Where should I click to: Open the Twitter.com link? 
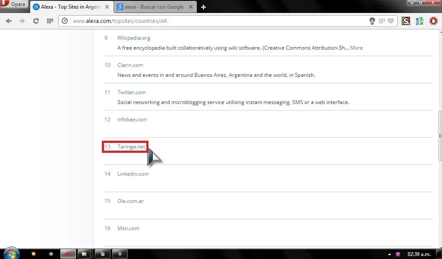point(131,92)
